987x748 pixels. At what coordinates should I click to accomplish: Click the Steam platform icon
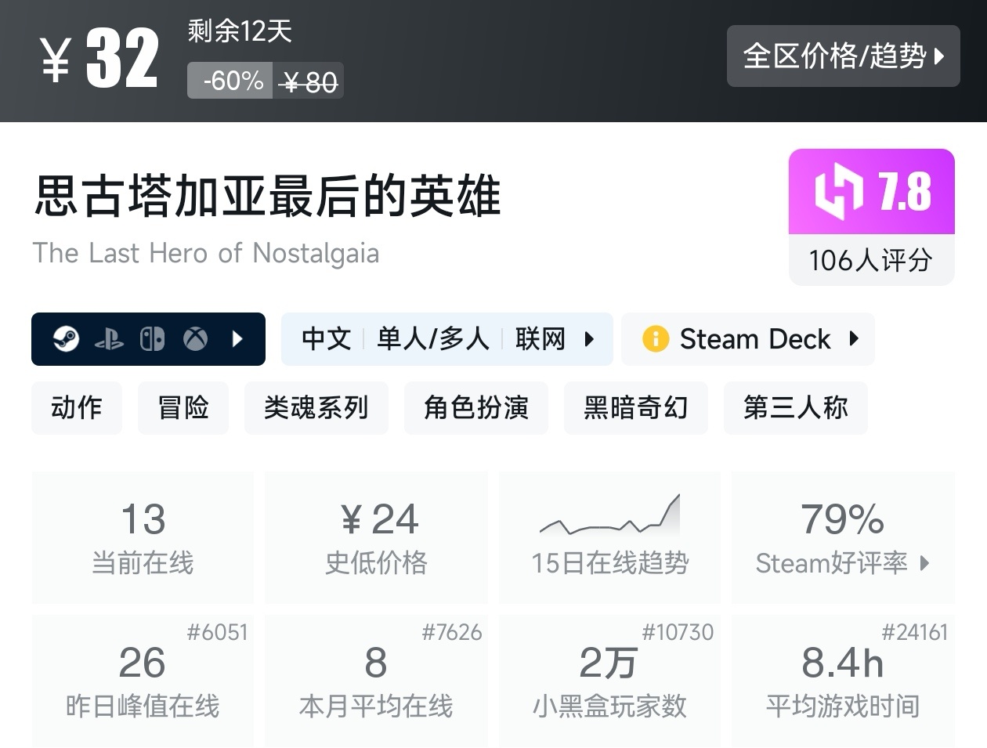67,339
